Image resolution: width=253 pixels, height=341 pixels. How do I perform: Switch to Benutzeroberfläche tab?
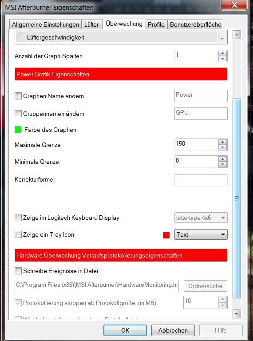pos(195,24)
